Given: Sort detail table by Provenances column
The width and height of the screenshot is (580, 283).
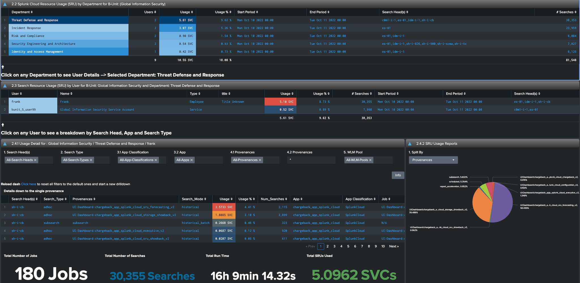Looking at the screenshot, I should coord(84,199).
